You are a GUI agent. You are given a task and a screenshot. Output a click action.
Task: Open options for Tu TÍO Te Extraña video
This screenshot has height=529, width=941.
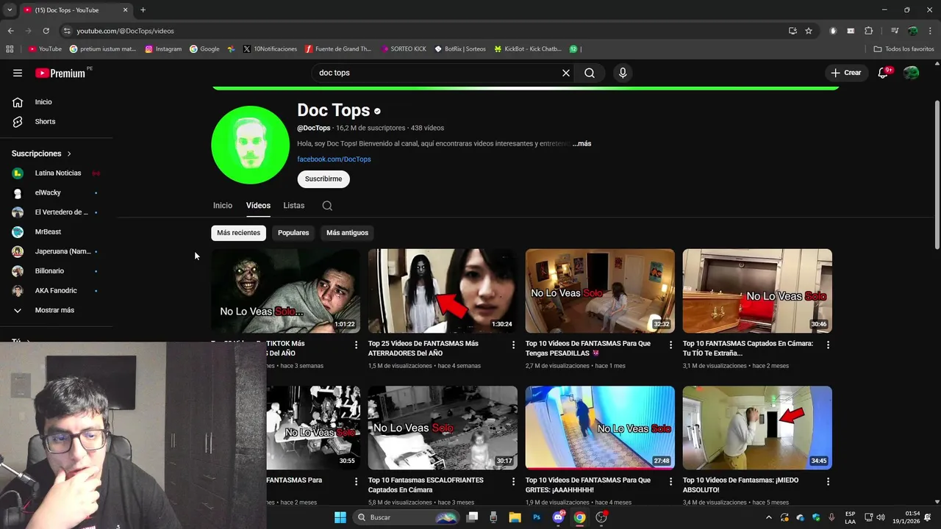click(828, 345)
